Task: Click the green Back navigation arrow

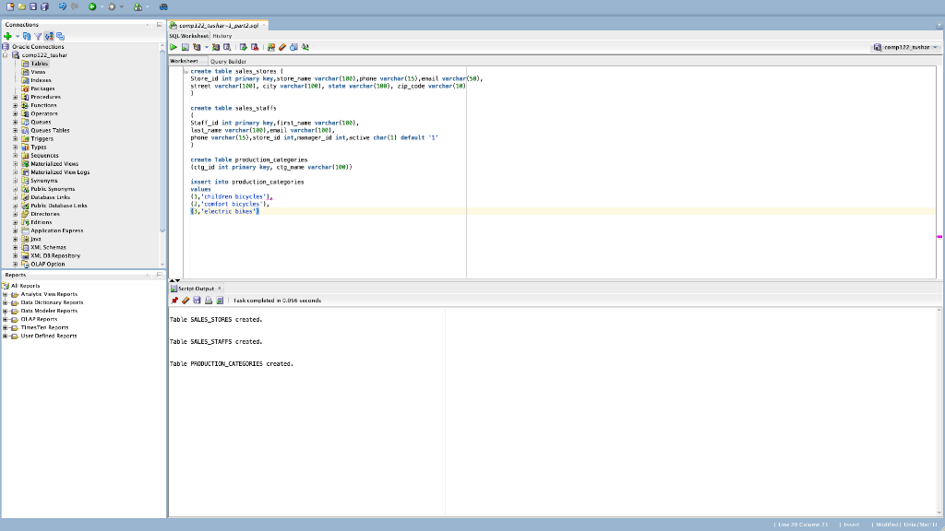Action: point(92,6)
